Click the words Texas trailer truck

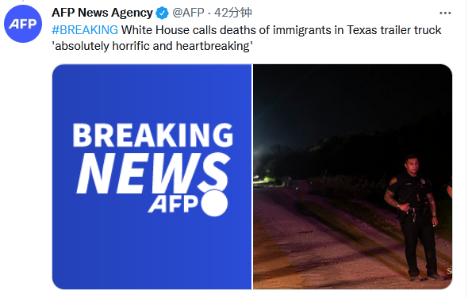tap(394, 30)
